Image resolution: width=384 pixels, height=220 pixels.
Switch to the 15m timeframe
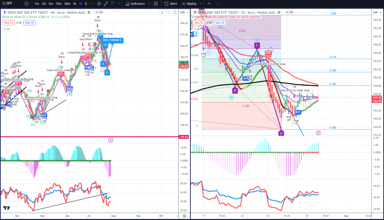tap(59, 4)
